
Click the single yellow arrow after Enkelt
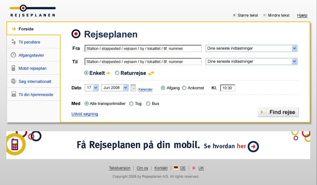click(x=108, y=73)
